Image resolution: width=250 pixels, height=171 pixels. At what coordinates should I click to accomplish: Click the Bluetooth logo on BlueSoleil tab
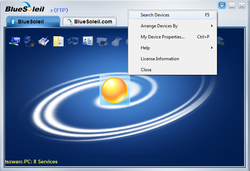click(13, 22)
